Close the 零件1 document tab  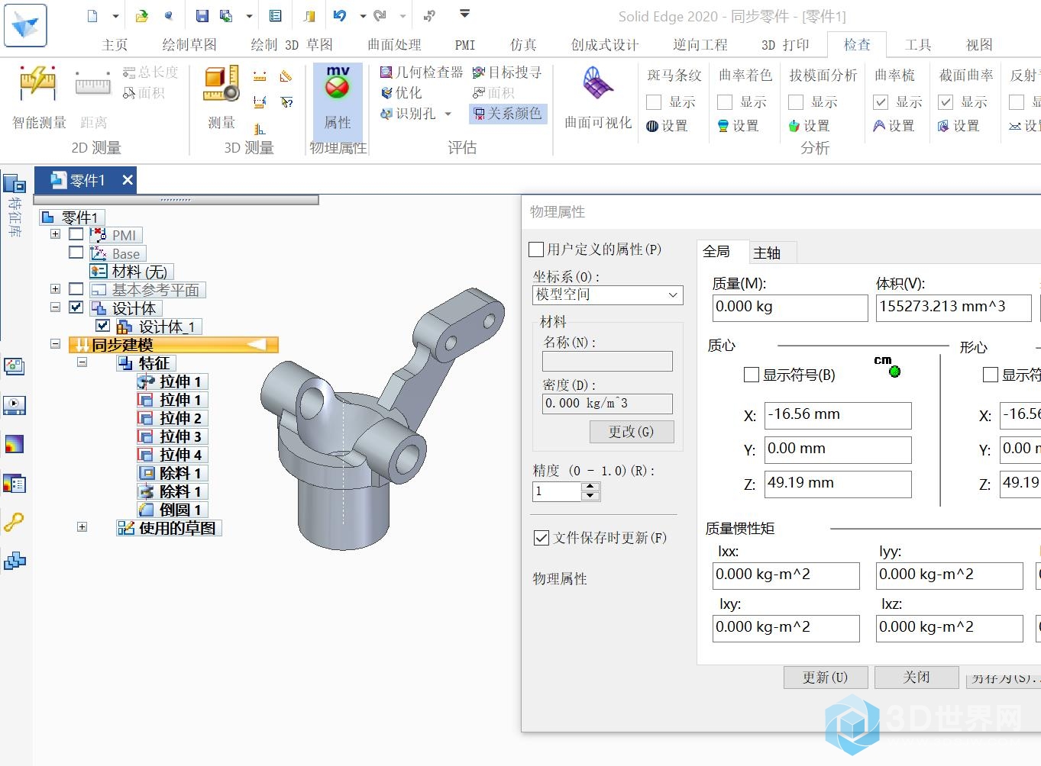[128, 180]
